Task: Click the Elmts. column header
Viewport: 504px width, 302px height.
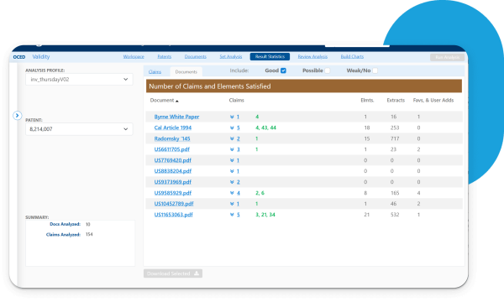Action: click(x=367, y=101)
